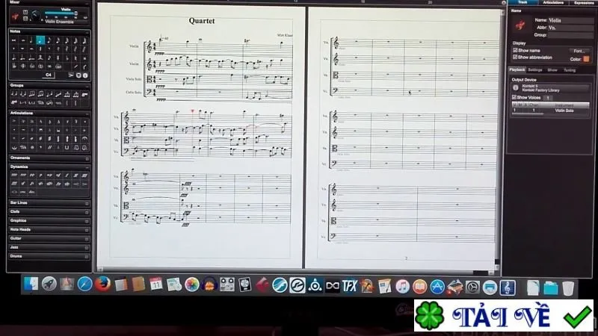Switch to the Track tab
The height and width of the screenshot is (336, 598).
tap(523, 2)
